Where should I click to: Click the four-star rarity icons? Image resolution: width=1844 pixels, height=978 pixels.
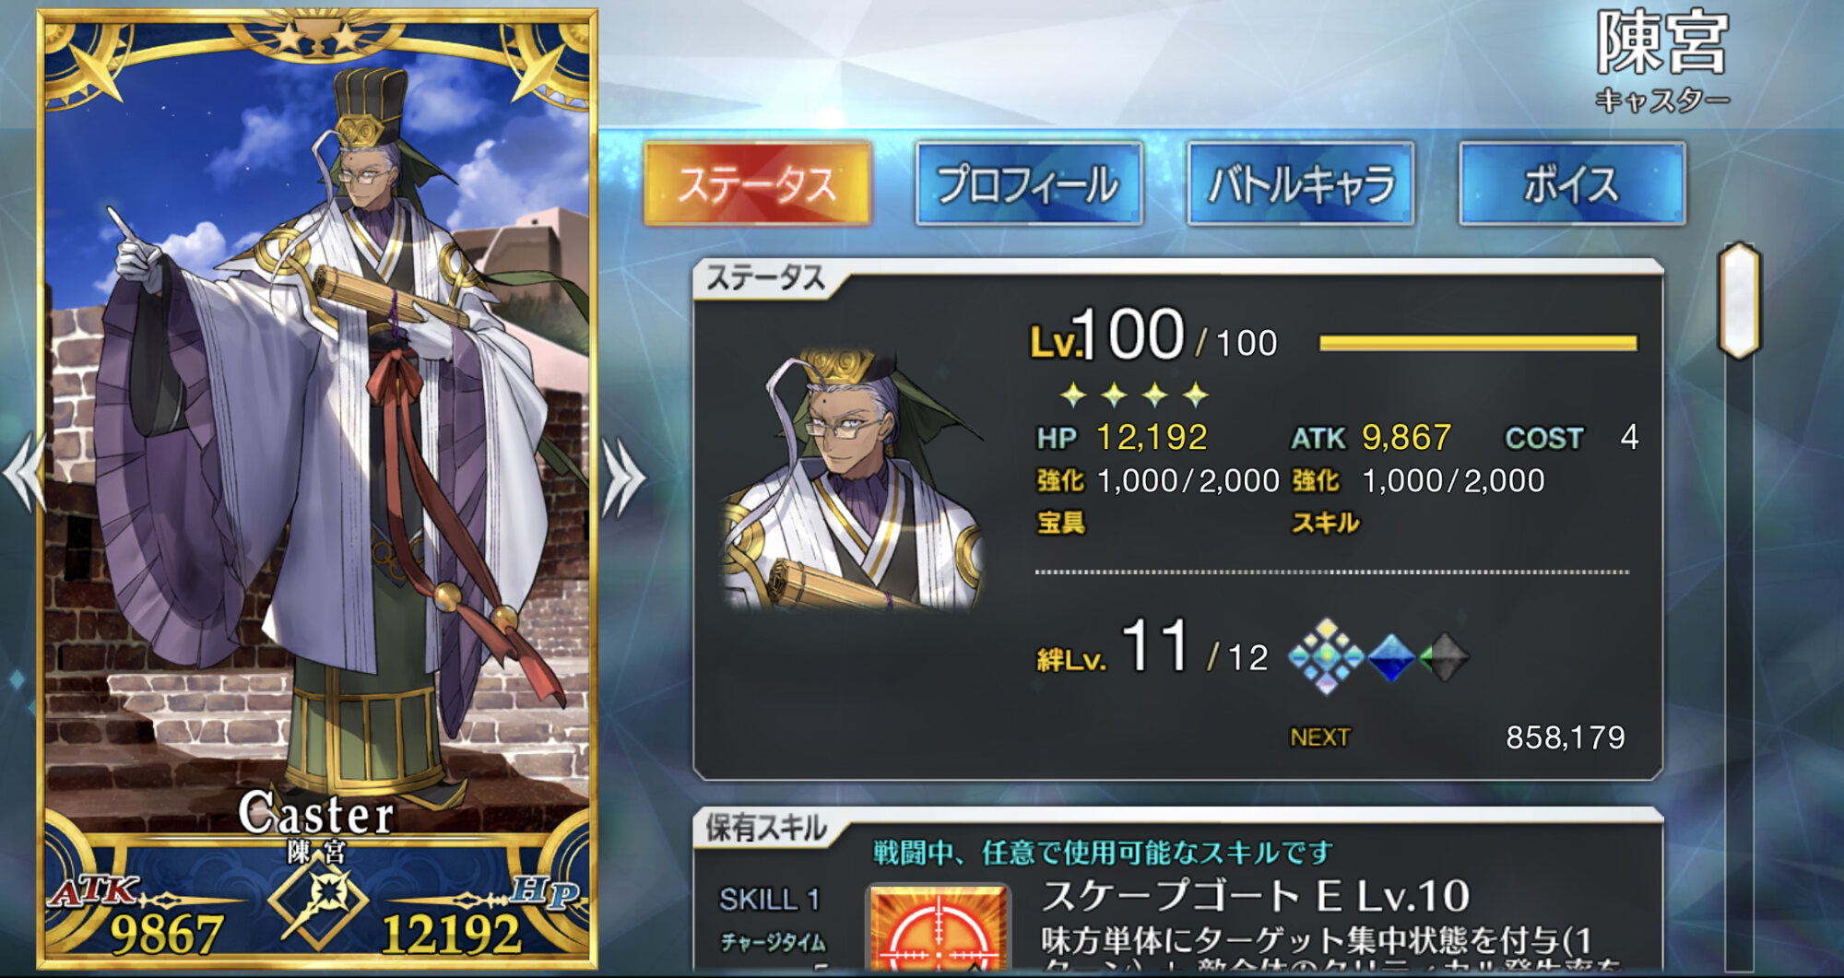(1134, 395)
